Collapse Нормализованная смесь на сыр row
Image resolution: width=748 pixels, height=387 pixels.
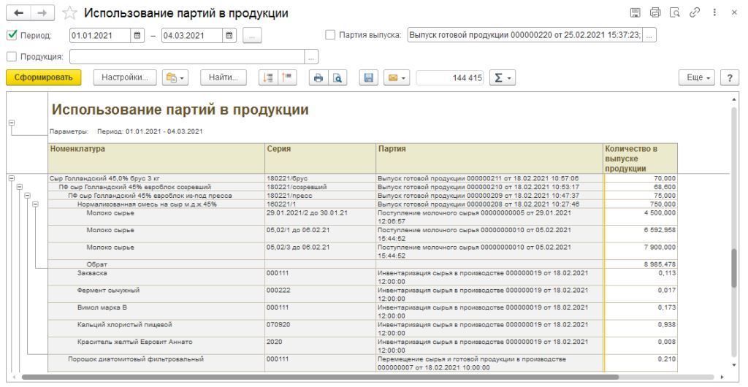point(35,204)
